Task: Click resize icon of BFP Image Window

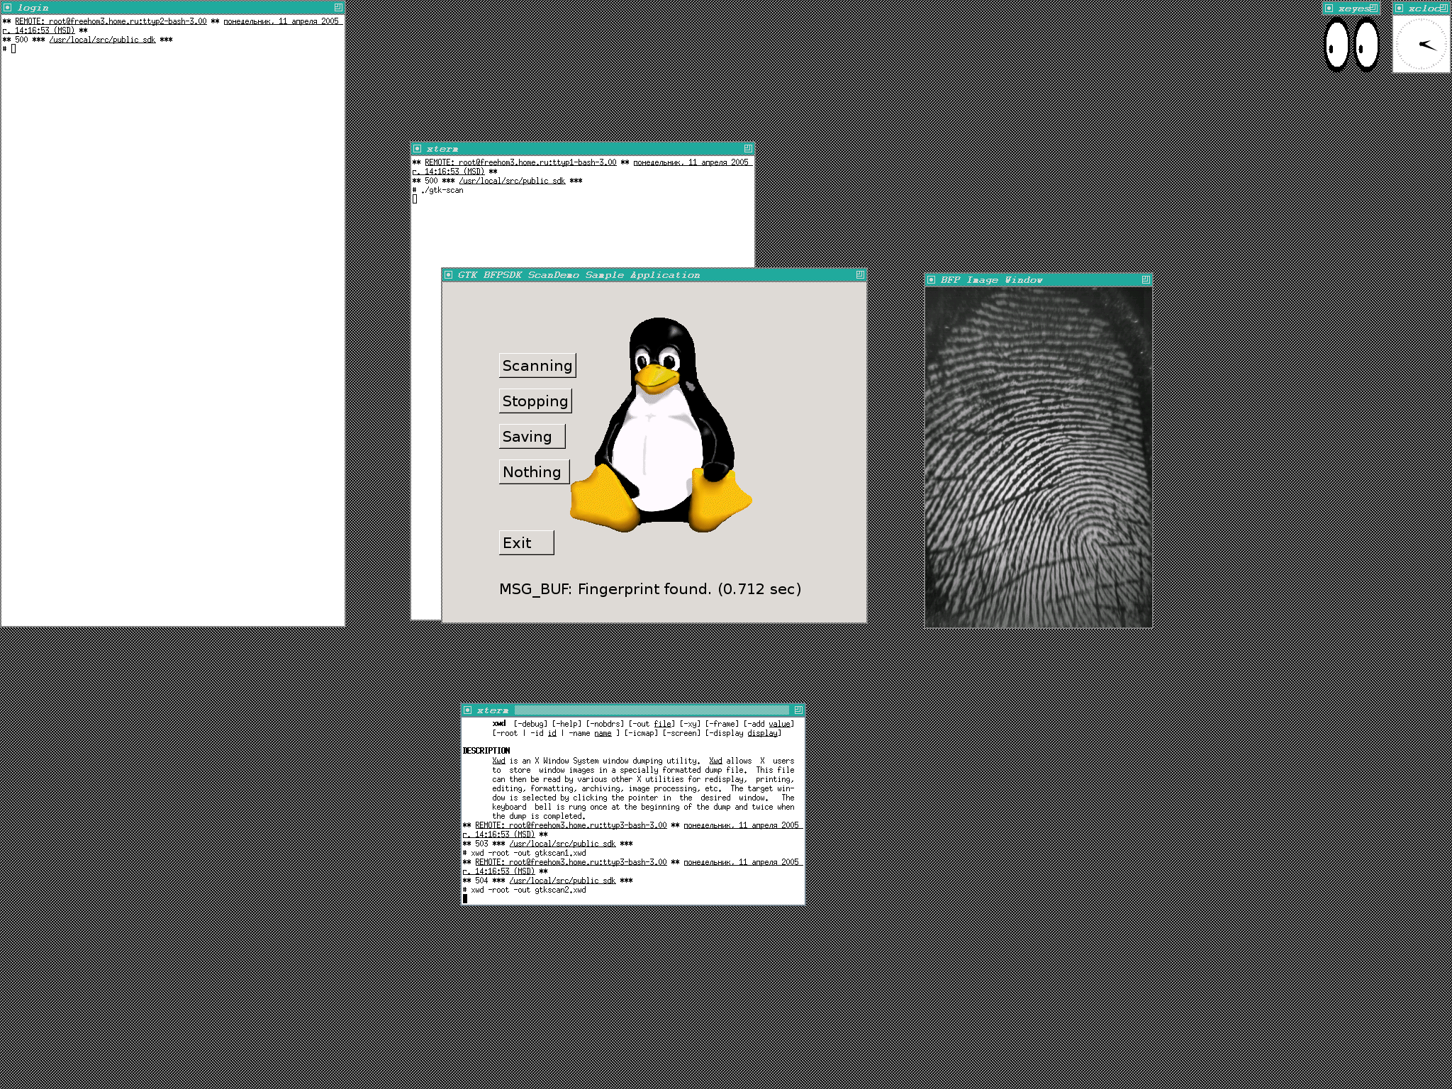Action: point(1145,280)
